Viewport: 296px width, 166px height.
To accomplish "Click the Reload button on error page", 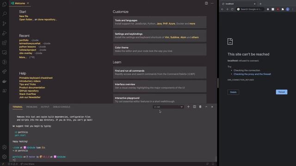I will point(282,92).
